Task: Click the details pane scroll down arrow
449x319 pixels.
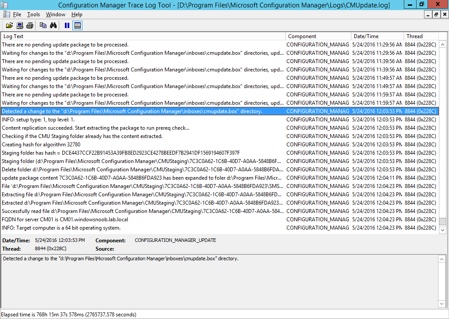Action: click(x=442, y=304)
